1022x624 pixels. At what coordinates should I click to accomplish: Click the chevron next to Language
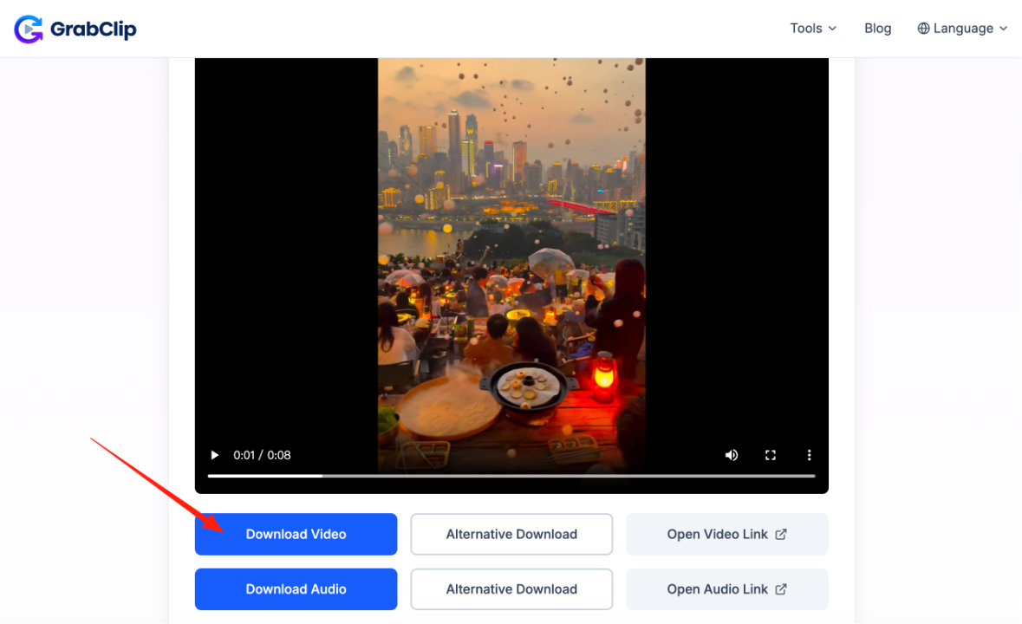1004,29
